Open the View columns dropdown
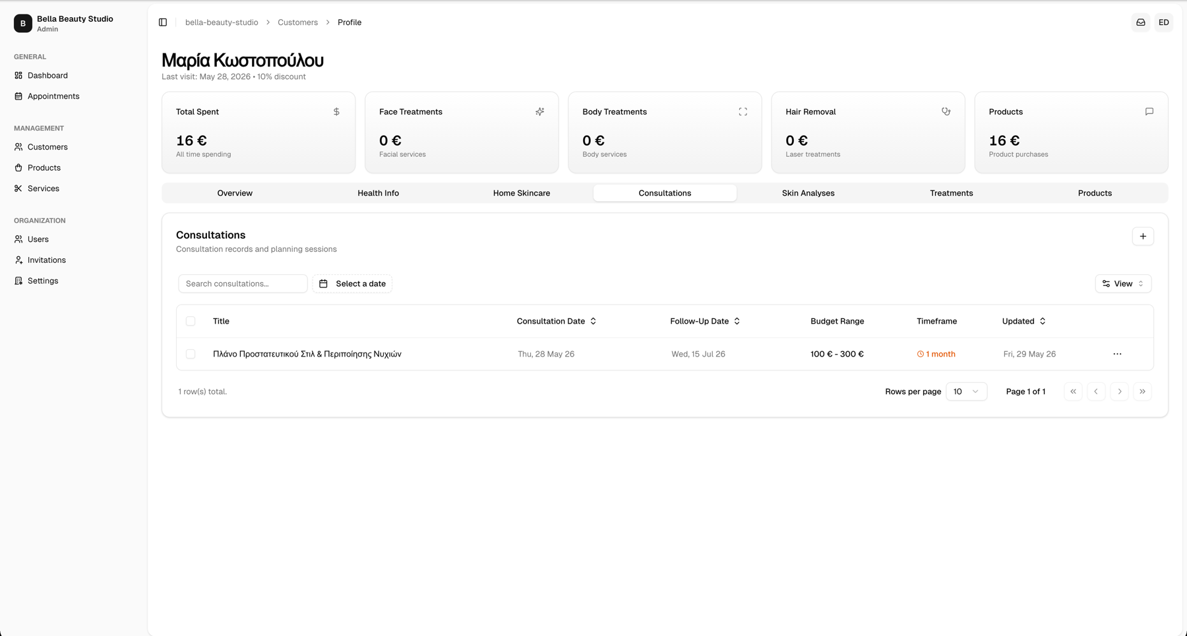 pyautogui.click(x=1123, y=283)
